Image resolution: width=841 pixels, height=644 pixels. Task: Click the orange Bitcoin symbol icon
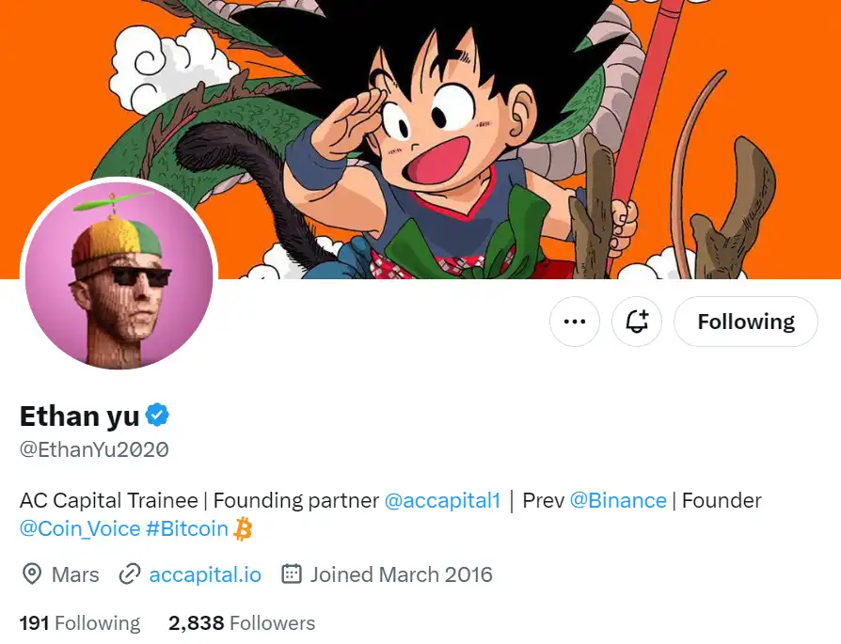coord(244,529)
